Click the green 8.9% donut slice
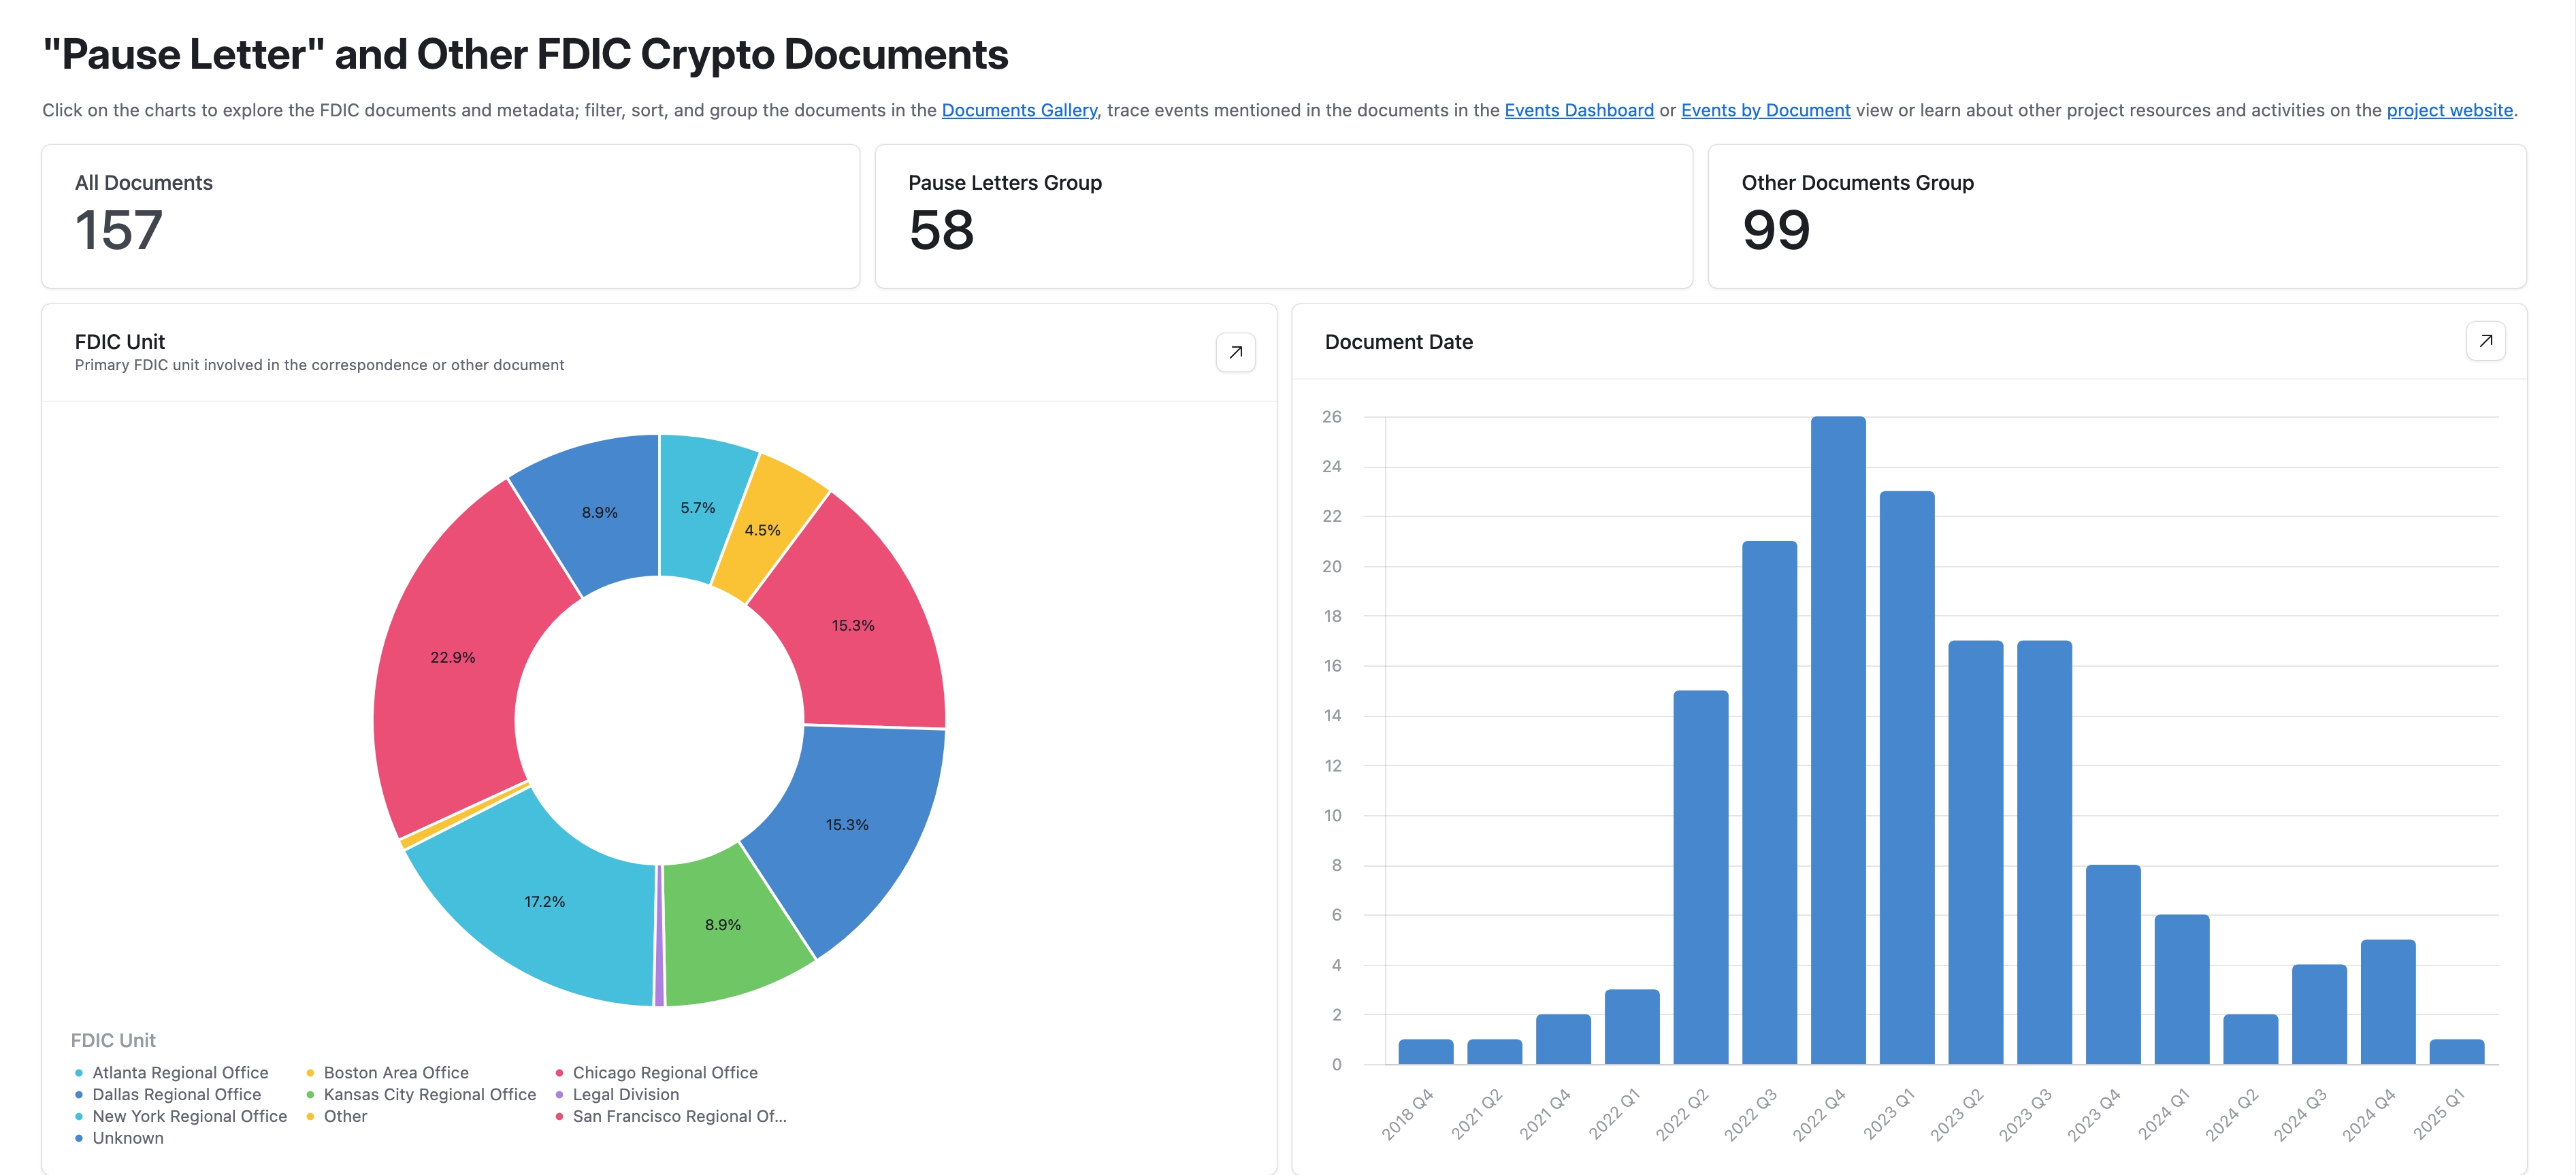The width and height of the screenshot is (2576, 1175). [722, 924]
